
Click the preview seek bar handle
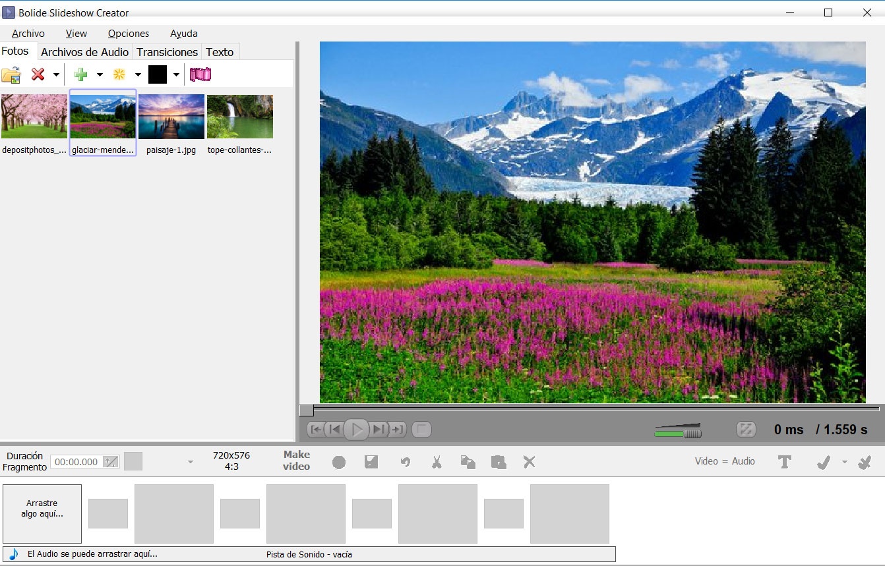pos(307,410)
